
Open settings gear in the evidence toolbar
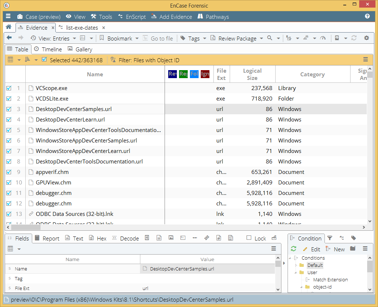[366, 38]
